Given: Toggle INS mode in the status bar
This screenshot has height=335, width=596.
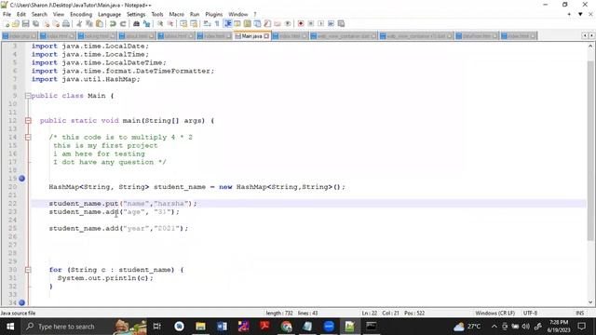Looking at the screenshot, I should pos(579,314).
